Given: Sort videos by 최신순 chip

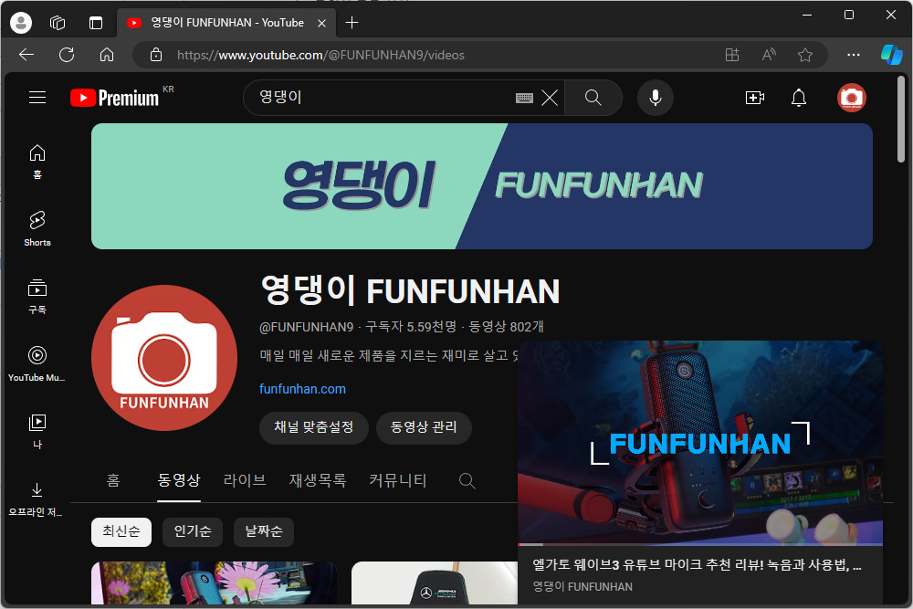Looking at the screenshot, I should coord(121,531).
